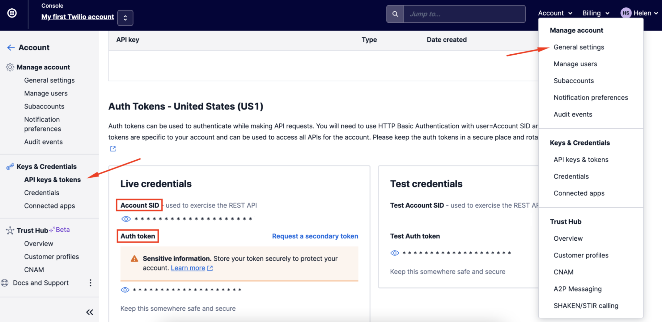
Task: Select A2P Messaging in the Account dropdown
Action: pyautogui.click(x=578, y=289)
